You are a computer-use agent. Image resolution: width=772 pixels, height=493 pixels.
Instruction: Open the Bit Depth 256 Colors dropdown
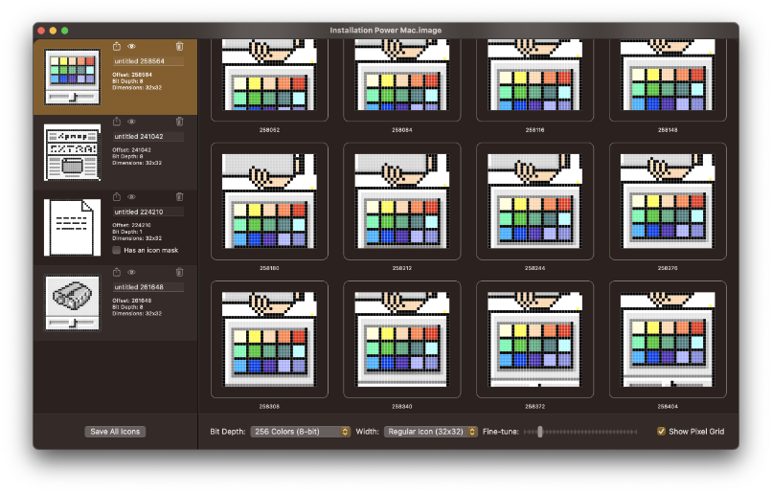[x=301, y=432]
